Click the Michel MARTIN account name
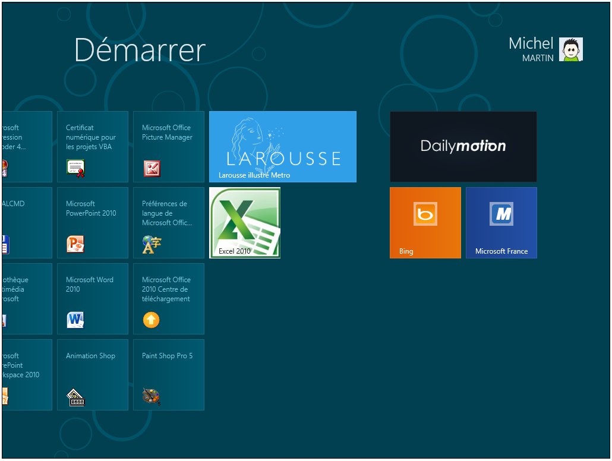The image size is (612, 461). tap(531, 49)
